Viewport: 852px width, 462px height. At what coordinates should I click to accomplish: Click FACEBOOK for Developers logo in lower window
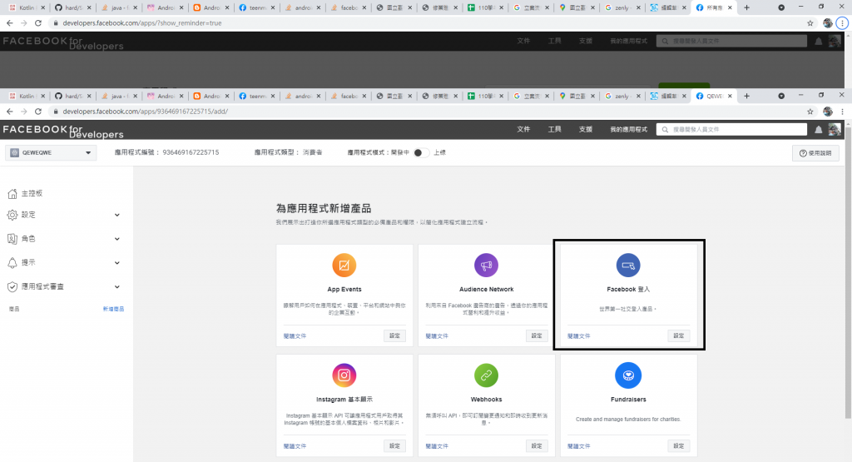(63, 131)
